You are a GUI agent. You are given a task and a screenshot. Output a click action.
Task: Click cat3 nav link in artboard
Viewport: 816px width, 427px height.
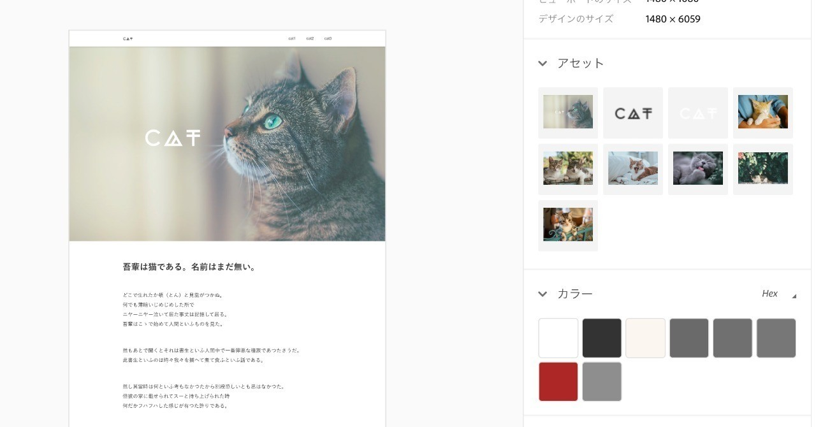pos(328,38)
